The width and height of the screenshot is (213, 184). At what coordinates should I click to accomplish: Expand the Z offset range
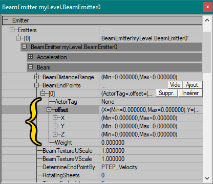pos(55,134)
